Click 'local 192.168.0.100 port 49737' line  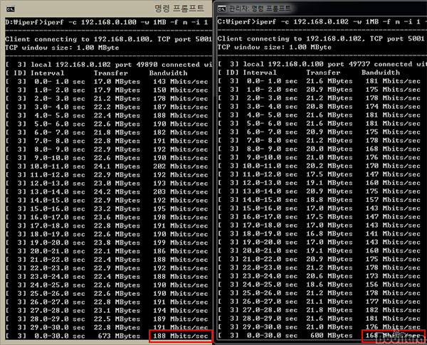pos(321,64)
